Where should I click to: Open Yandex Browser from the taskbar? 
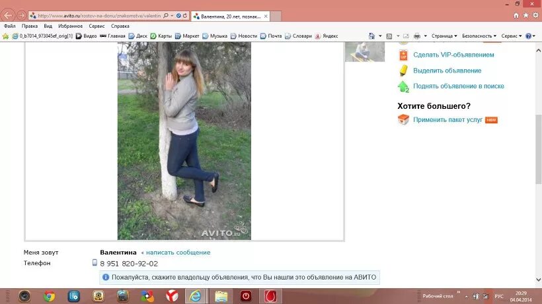point(172,296)
